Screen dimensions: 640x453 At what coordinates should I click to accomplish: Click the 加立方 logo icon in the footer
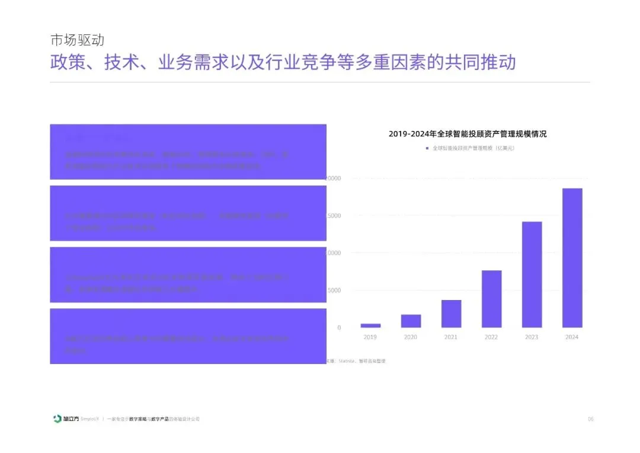point(57,419)
